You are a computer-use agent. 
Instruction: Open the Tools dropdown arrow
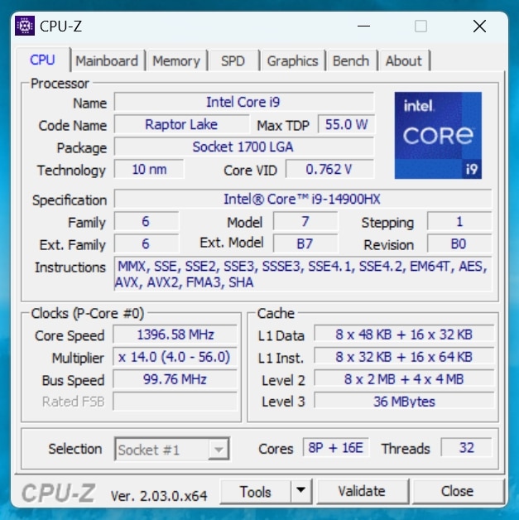point(301,491)
